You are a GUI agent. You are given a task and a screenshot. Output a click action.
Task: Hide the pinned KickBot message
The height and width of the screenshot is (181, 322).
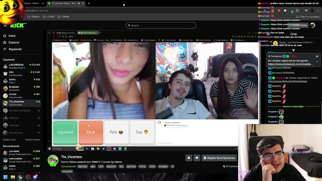point(317,56)
